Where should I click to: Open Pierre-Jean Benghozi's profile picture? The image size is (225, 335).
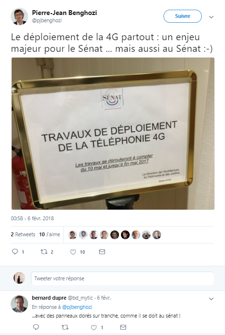click(x=19, y=16)
